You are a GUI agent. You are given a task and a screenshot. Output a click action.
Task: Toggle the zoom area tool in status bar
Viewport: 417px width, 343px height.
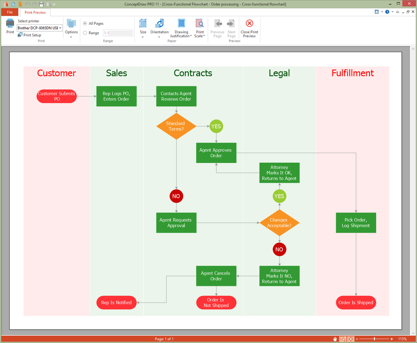coord(343,339)
